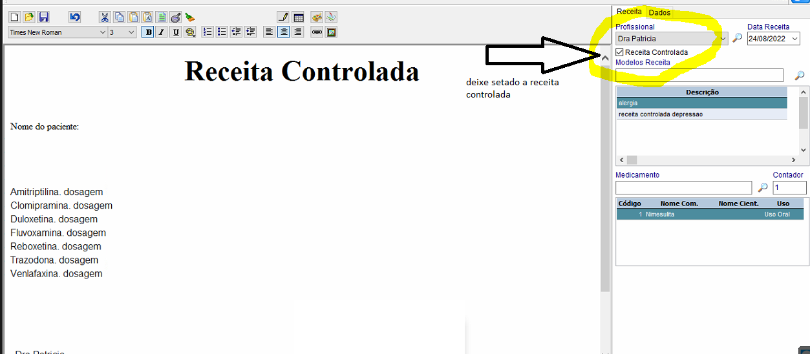Click the Save document icon
This screenshot has width=810, height=354.
(43, 17)
